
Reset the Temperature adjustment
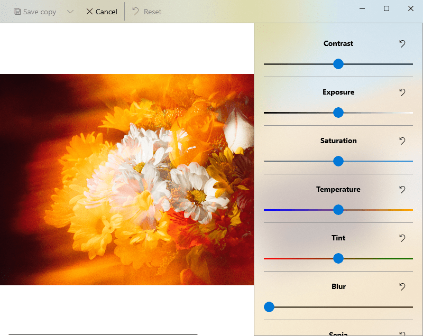click(x=402, y=190)
